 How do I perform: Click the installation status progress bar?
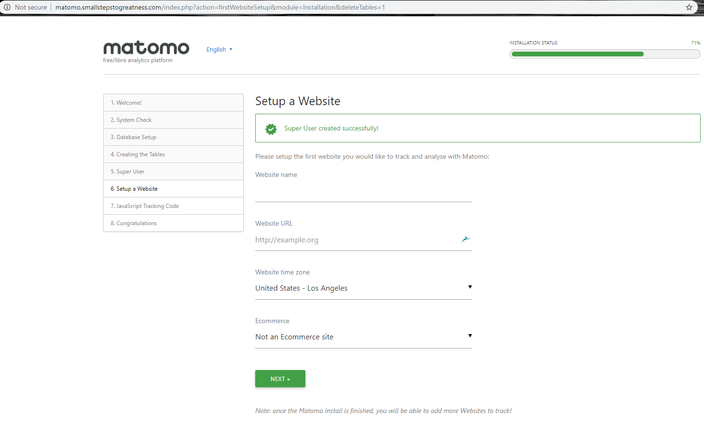pos(605,54)
